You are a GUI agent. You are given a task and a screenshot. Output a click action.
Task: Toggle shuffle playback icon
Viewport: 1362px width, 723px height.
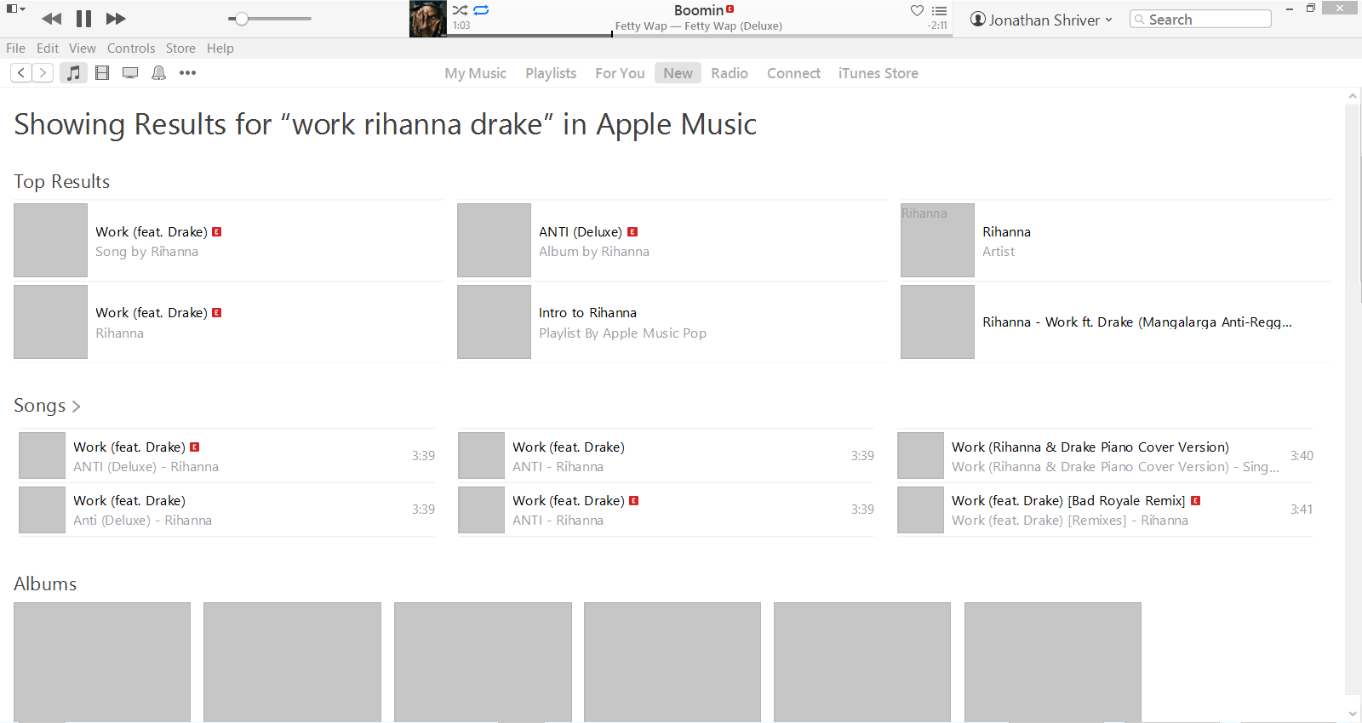(x=460, y=10)
